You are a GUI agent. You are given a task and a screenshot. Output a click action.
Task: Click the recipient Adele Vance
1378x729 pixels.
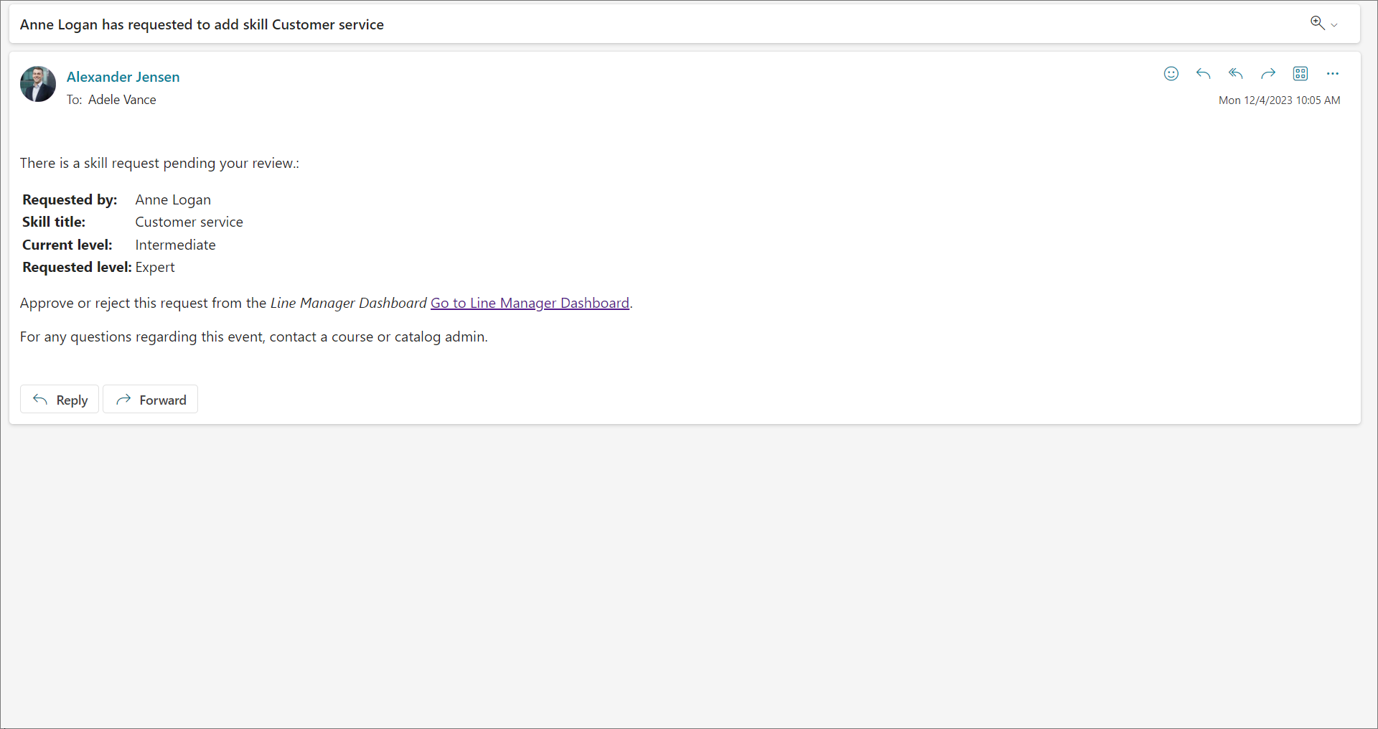(x=122, y=100)
